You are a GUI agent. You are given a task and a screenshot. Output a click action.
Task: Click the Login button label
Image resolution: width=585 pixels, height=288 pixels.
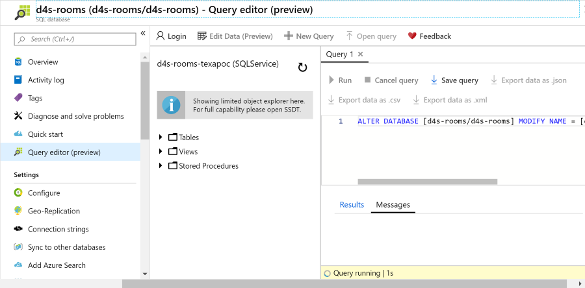point(177,36)
